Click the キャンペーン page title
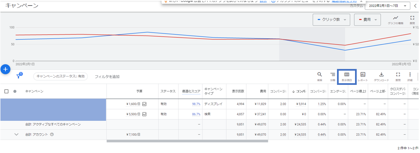 coord(22,5)
